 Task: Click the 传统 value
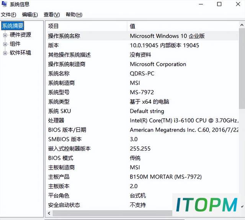pos(135,158)
